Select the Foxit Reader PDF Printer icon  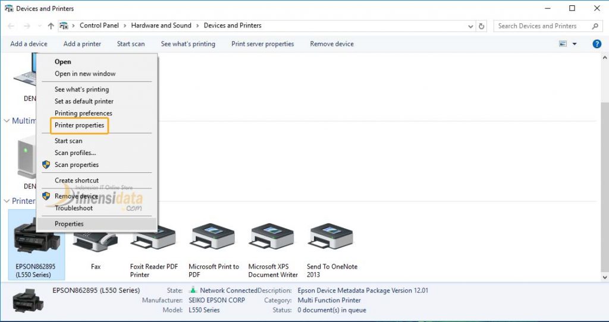(x=154, y=236)
